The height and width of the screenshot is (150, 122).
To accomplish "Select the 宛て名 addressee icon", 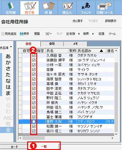I will 30,8.
